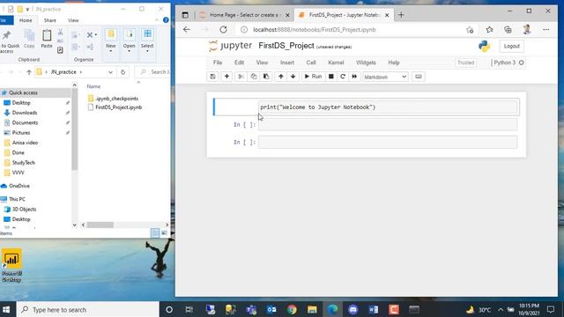
Task: Open browser settings and more menu
Action: [x=546, y=29]
